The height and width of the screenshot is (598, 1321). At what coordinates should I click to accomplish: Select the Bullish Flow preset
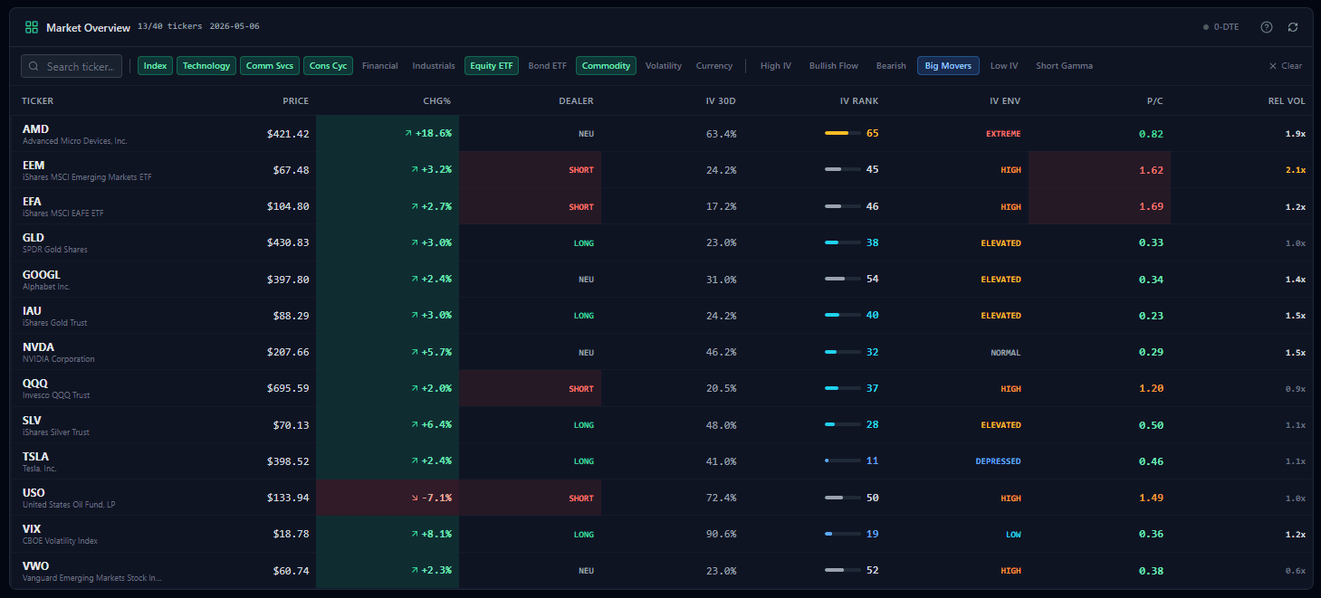point(834,66)
